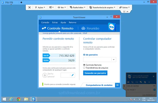Click the TeamViewer taskbar button
The height and width of the screenshot is (103, 158).
coord(34,99)
